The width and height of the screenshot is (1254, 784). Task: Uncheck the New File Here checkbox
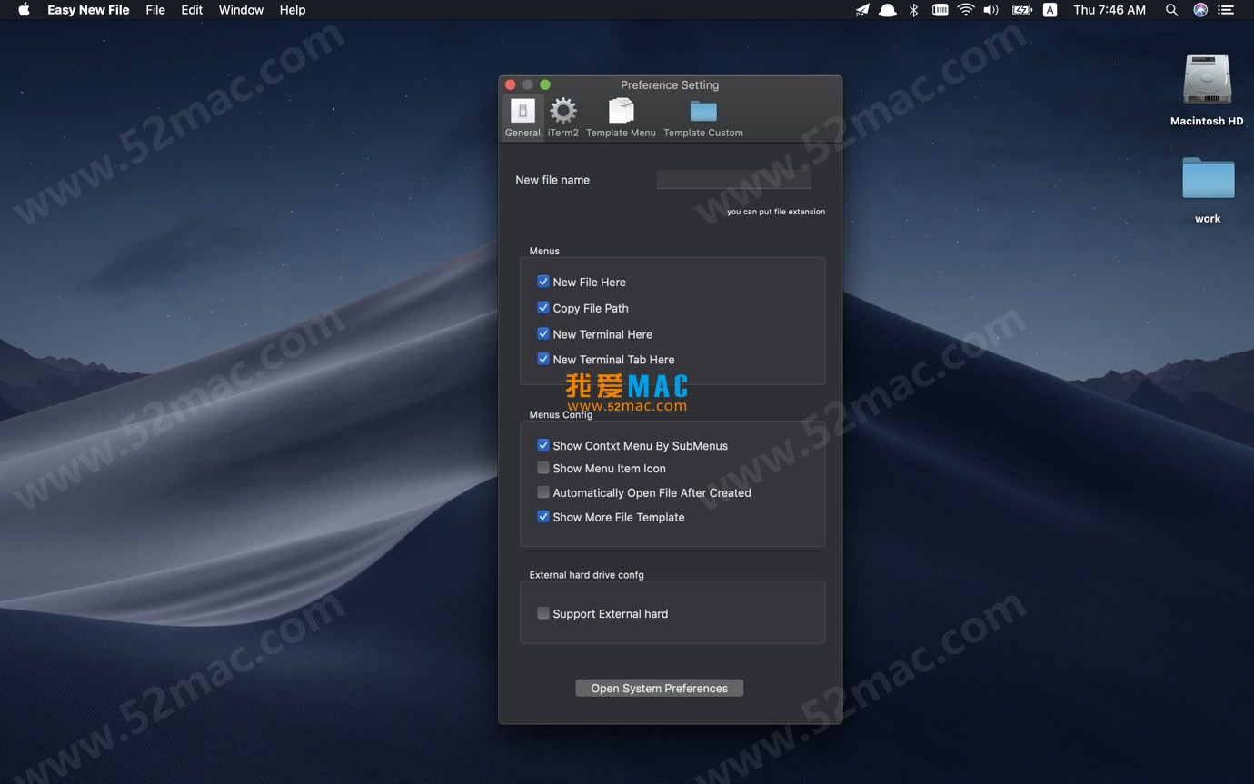tap(543, 282)
